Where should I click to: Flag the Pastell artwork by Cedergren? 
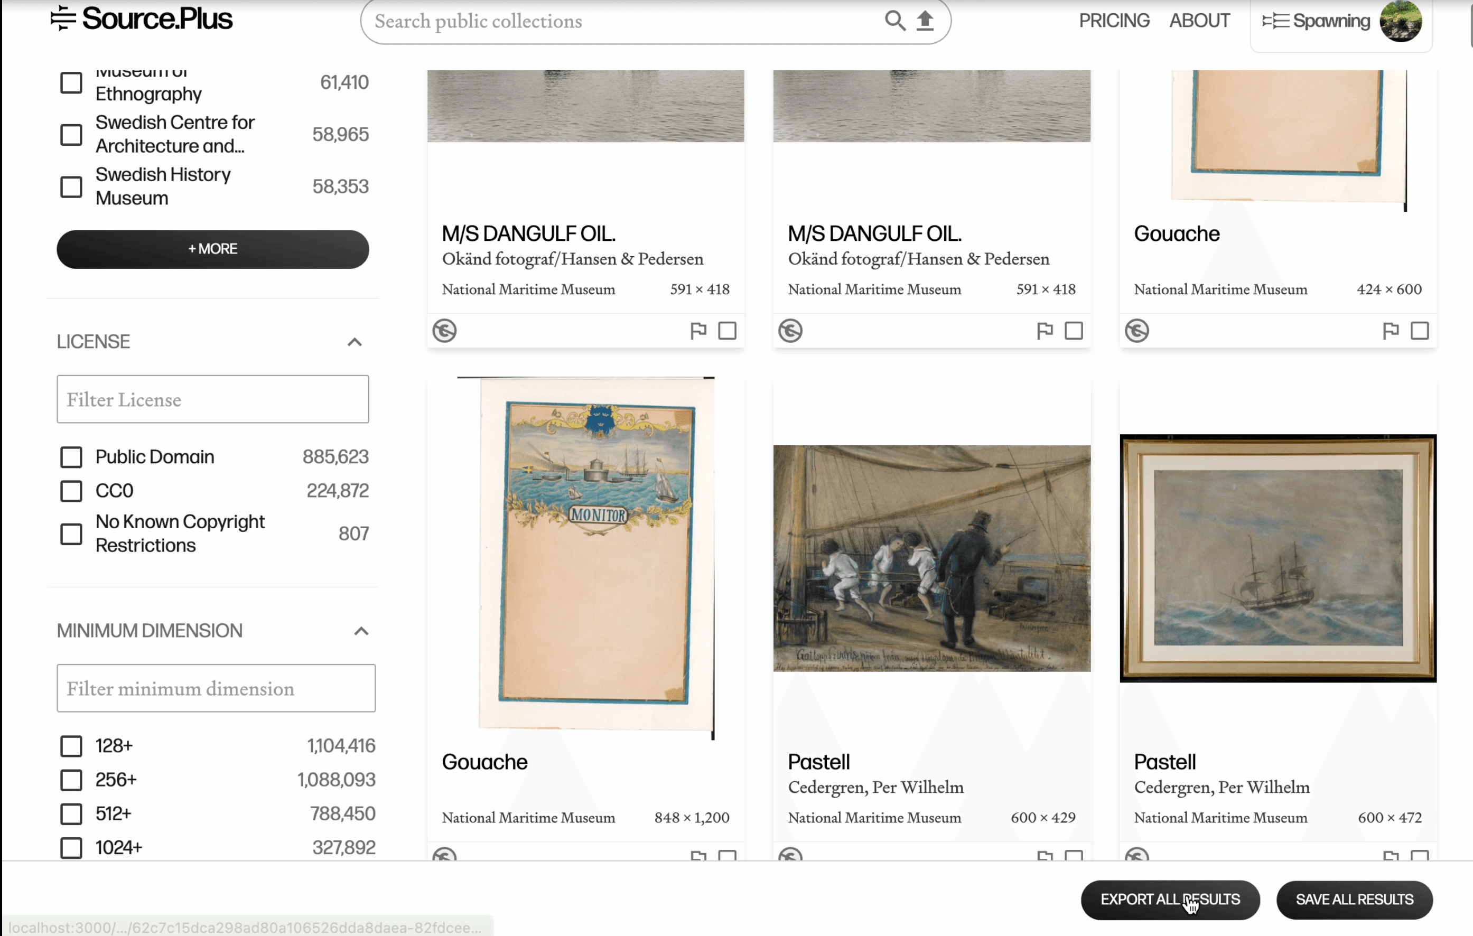1045,855
